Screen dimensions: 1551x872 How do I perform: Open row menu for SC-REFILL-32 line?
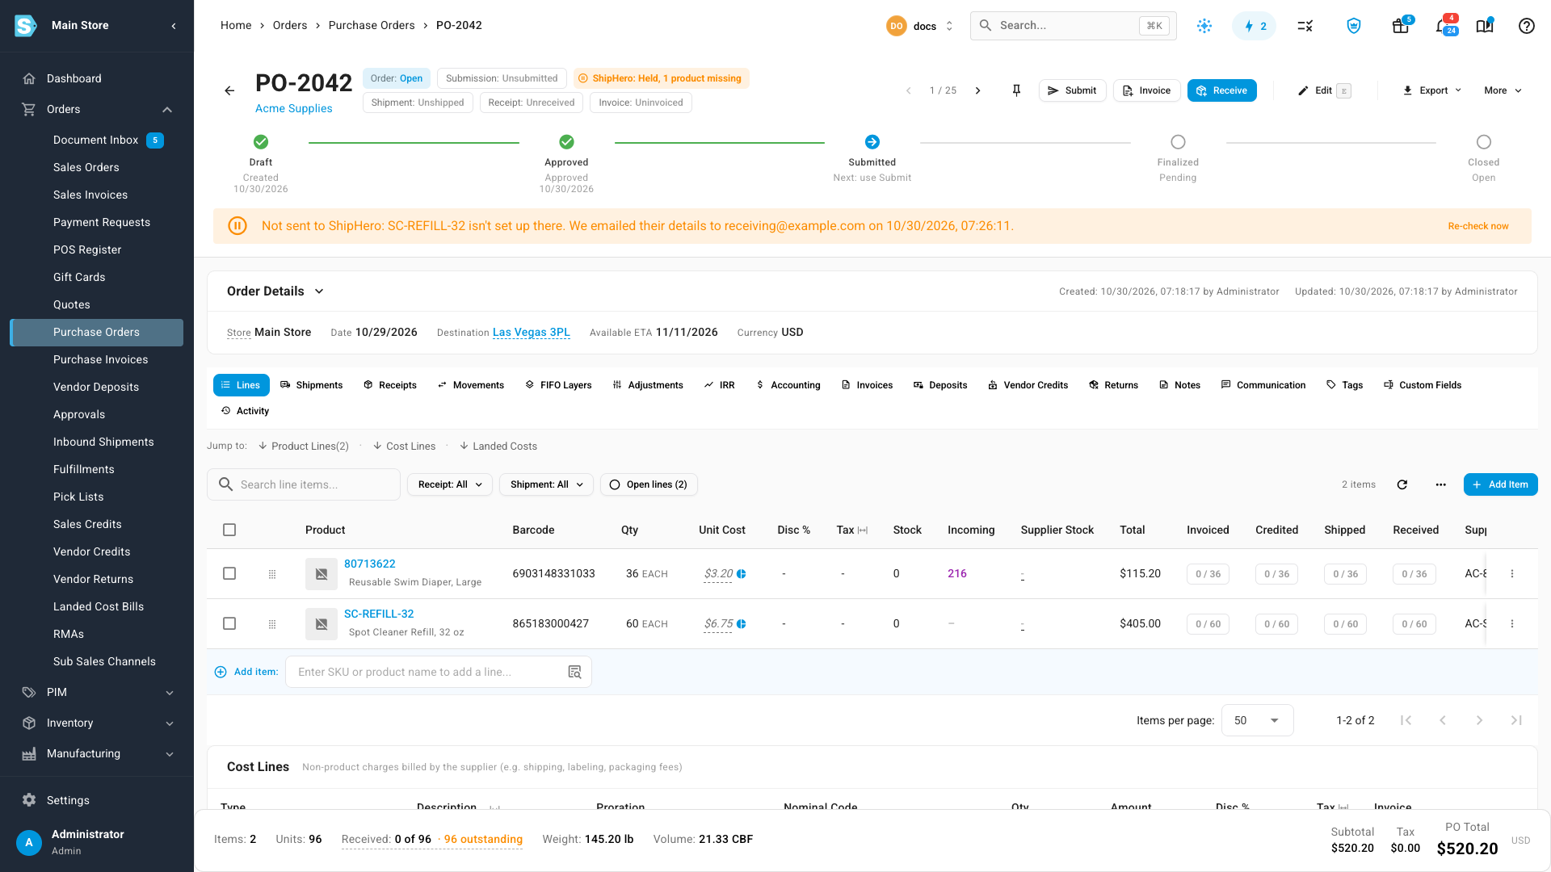coord(1512,624)
